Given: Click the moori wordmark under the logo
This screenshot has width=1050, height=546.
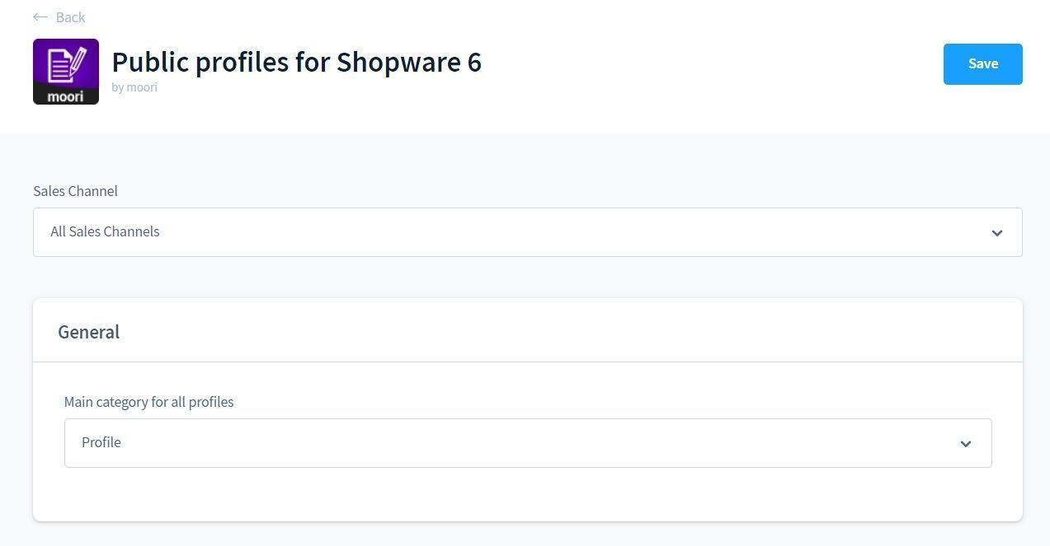Looking at the screenshot, I should pyautogui.click(x=65, y=96).
